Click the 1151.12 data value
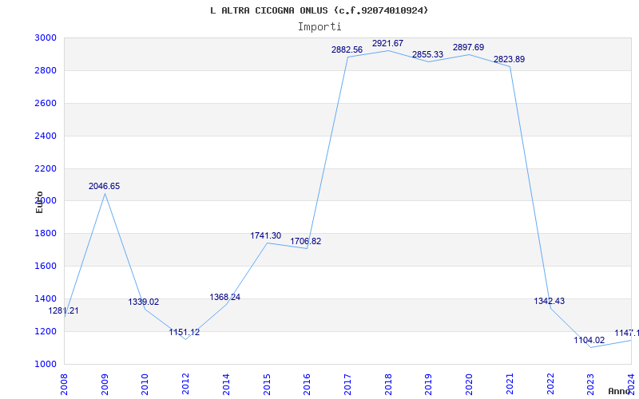Image resolution: width=639 pixels, height=399 pixels. tap(185, 332)
